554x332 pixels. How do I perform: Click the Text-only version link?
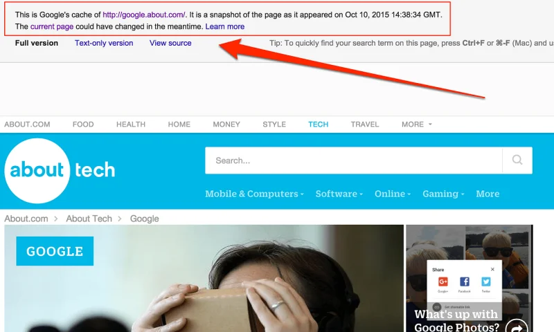click(104, 43)
